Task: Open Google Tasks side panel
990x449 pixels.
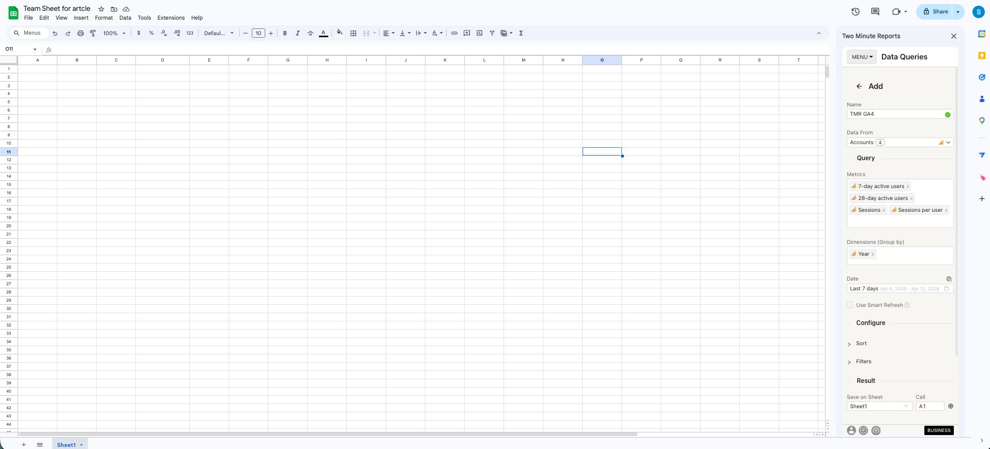Action: click(x=982, y=77)
